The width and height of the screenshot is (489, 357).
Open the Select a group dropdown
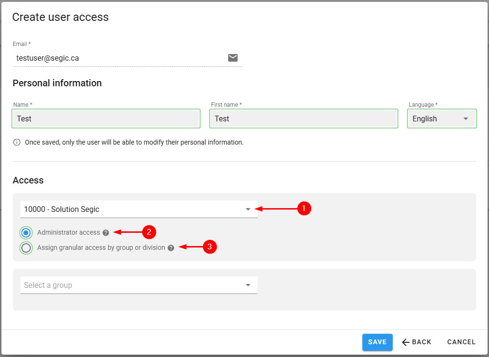(138, 285)
